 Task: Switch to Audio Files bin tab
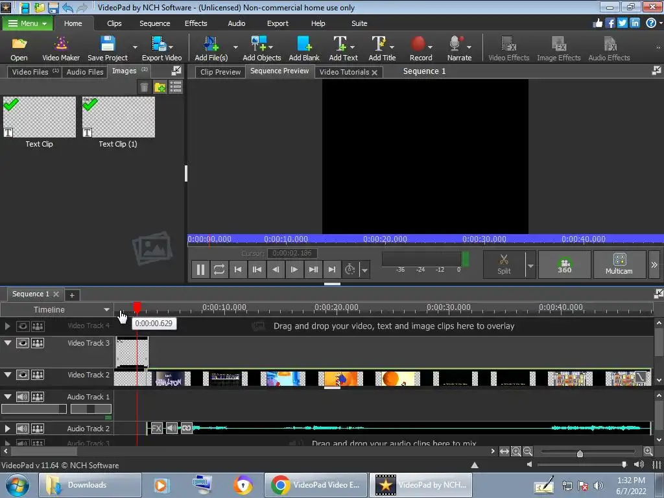click(85, 71)
